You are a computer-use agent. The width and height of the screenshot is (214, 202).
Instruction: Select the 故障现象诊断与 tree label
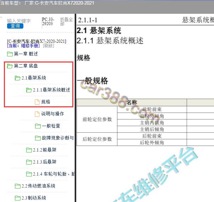58,138
